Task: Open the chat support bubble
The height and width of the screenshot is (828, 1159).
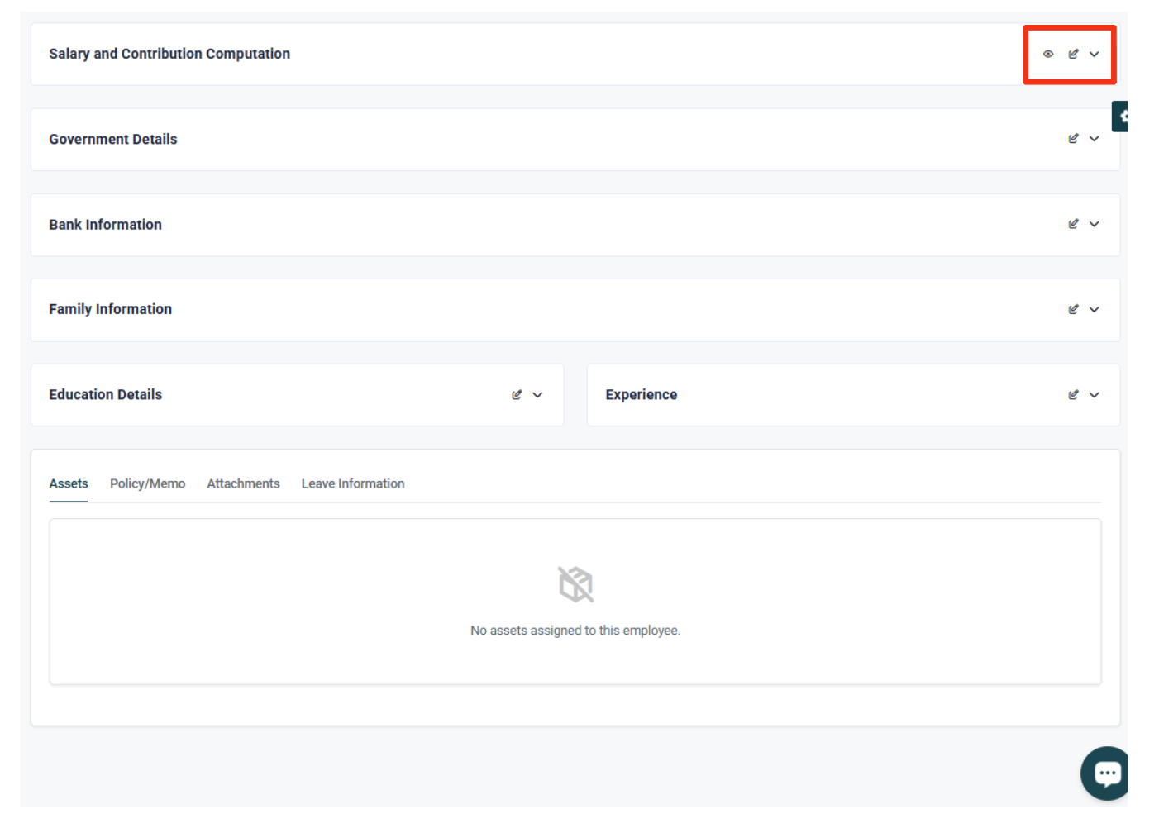Action: pos(1106,773)
